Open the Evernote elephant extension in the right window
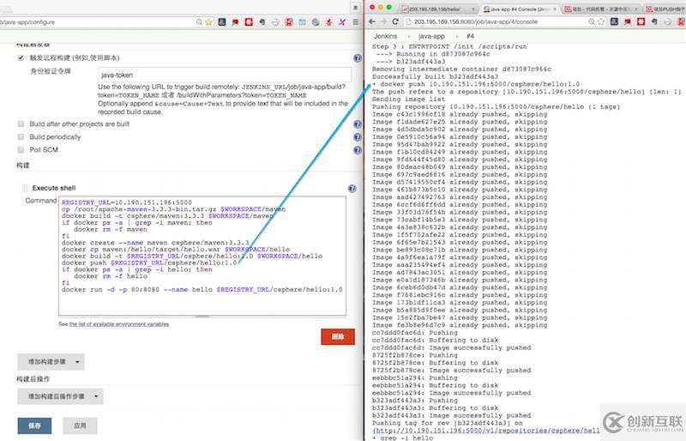686x441 pixels. 654,21
